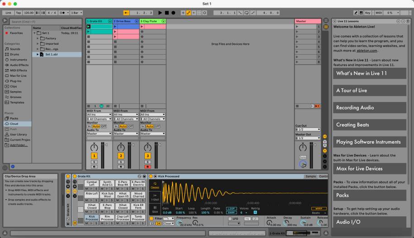Open the Audio Effects category
Image resolution: width=414 pixels, height=238 pixels.
point(19,65)
